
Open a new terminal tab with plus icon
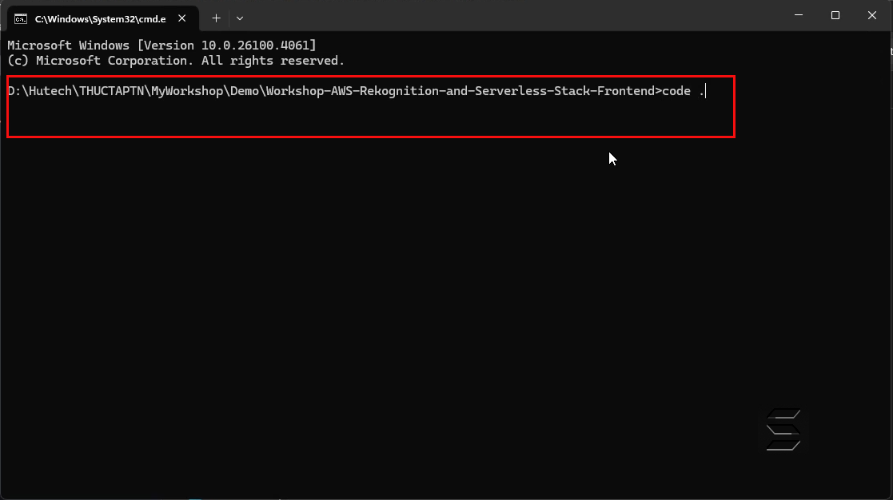click(216, 18)
